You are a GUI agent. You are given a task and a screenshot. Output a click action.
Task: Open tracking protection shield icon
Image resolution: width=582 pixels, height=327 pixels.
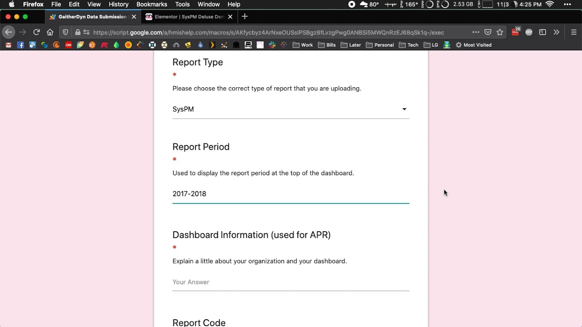point(65,32)
